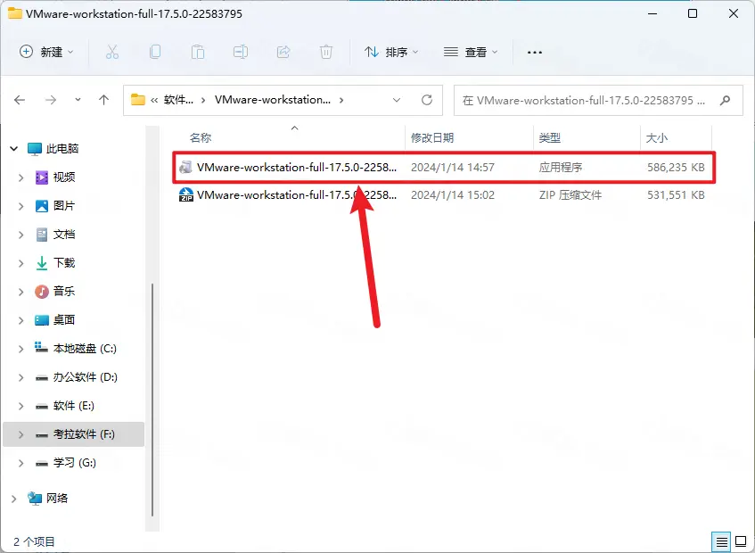The width and height of the screenshot is (755, 553).
Task: Click the Delete (trash) icon
Action: (x=326, y=53)
